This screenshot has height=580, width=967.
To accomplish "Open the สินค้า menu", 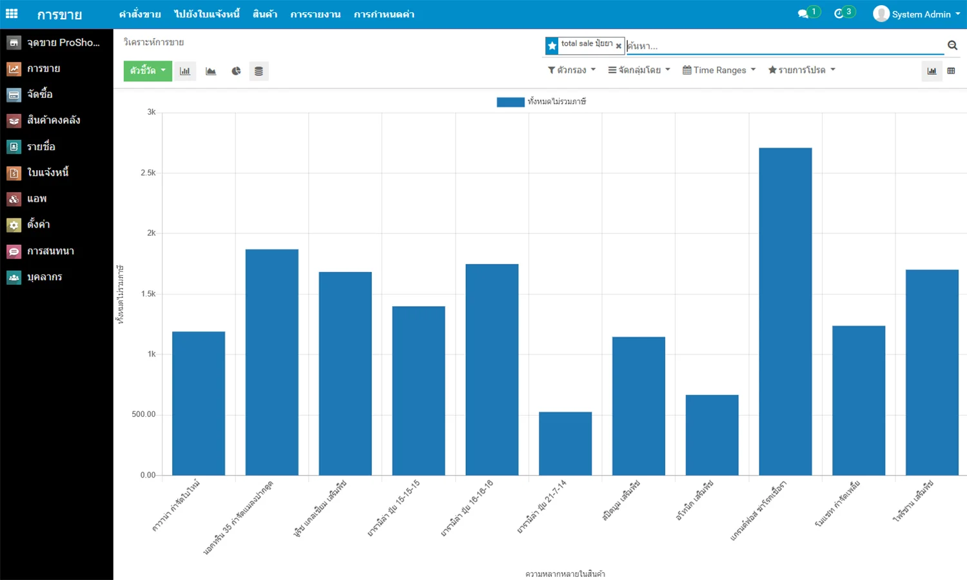I will [265, 14].
